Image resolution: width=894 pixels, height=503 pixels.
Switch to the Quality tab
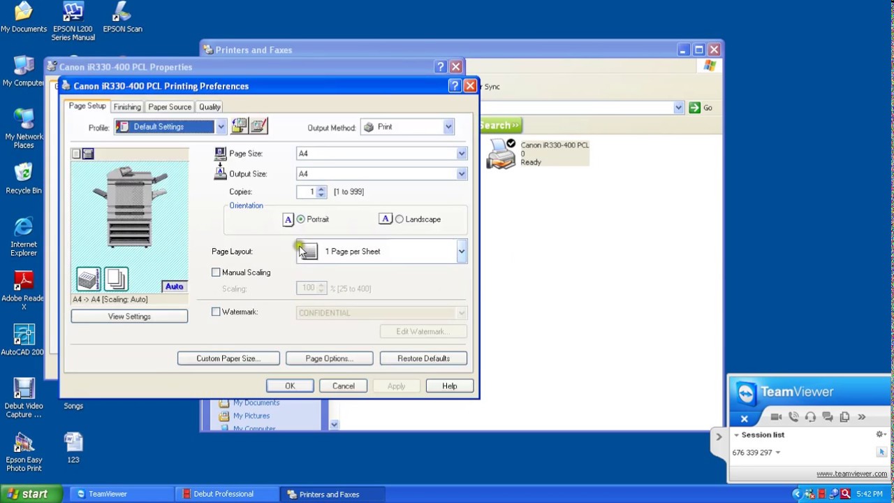click(210, 107)
